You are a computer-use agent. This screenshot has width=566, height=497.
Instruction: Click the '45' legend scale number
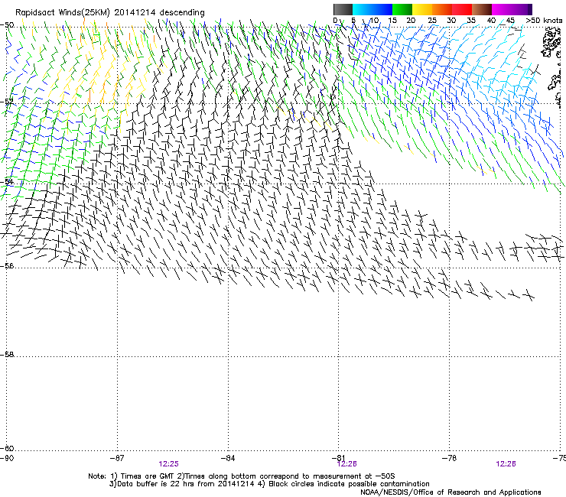click(510, 21)
